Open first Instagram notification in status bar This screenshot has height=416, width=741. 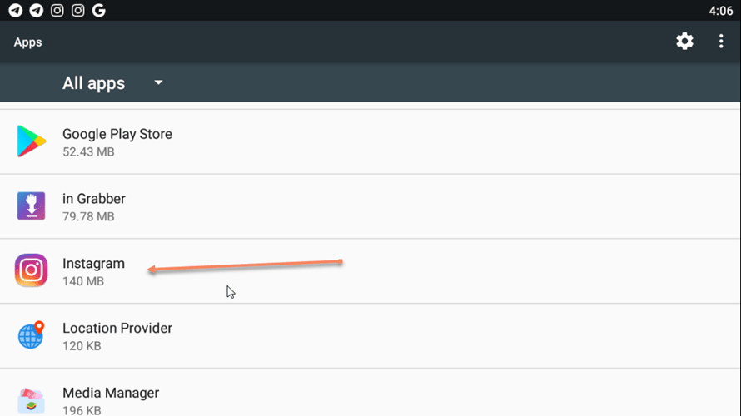pos(57,10)
